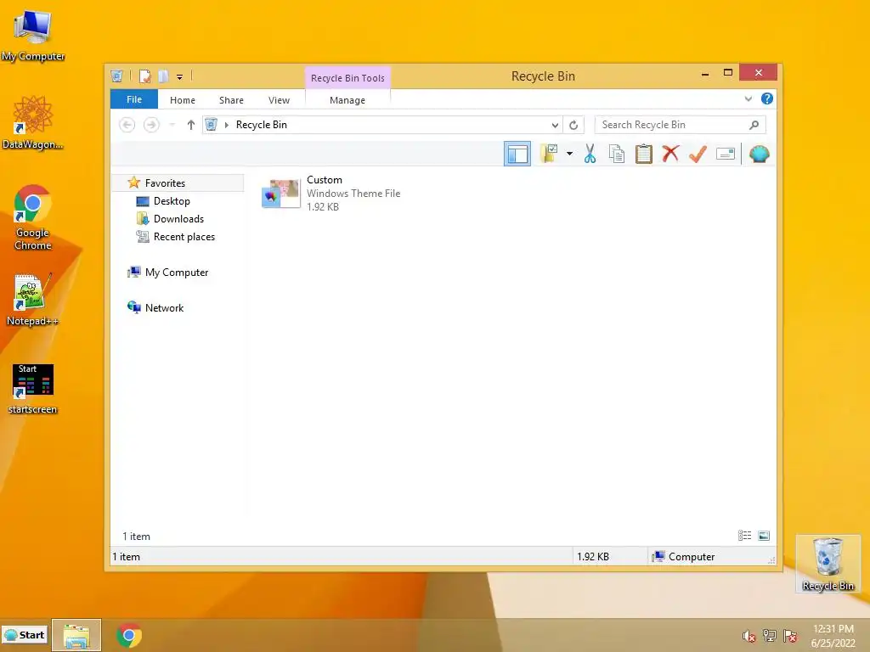This screenshot has height=652, width=870.
Task: Close the Recycle Bin window
Action: [759, 73]
